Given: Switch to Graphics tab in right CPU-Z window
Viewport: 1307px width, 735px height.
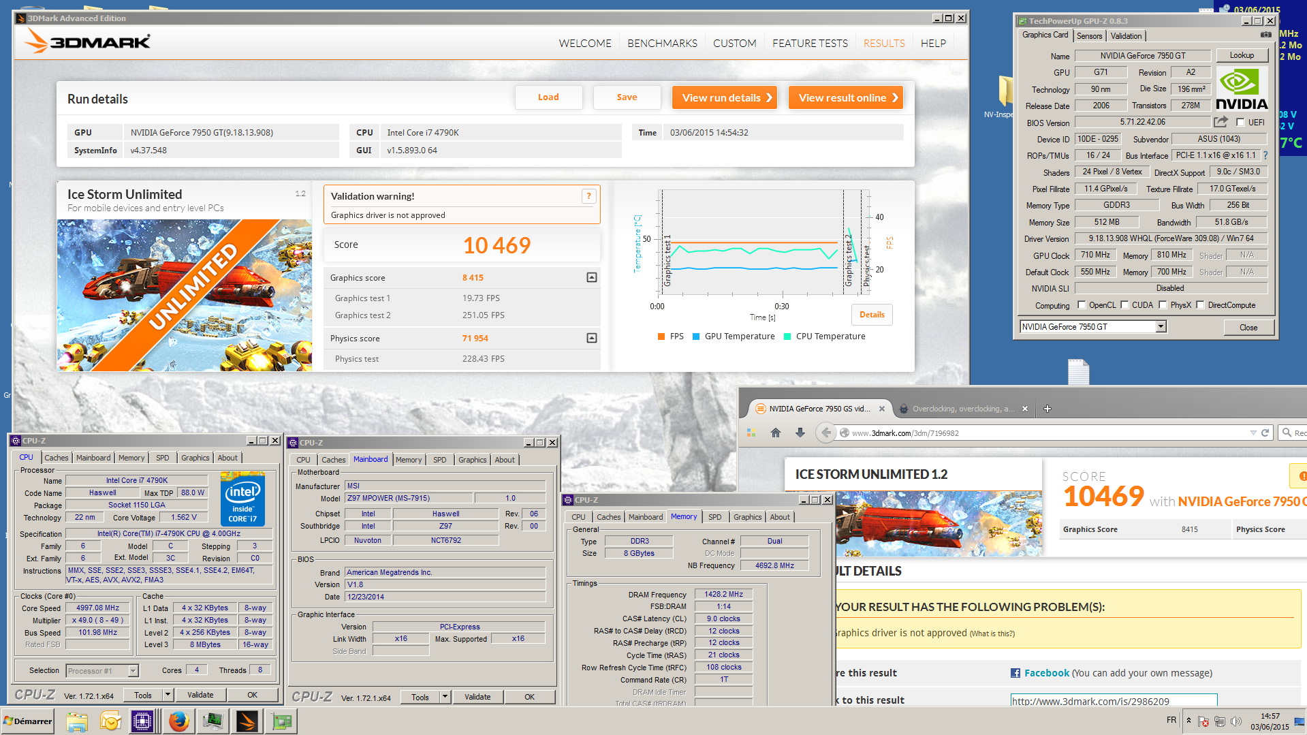Looking at the screenshot, I should pyautogui.click(x=747, y=517).
